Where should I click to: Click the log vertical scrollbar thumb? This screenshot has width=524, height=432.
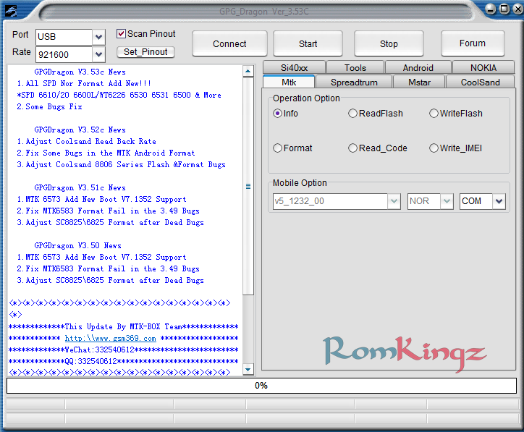tap(248, 186)
